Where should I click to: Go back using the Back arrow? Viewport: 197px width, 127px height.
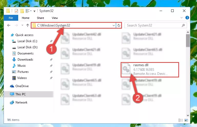9,25
